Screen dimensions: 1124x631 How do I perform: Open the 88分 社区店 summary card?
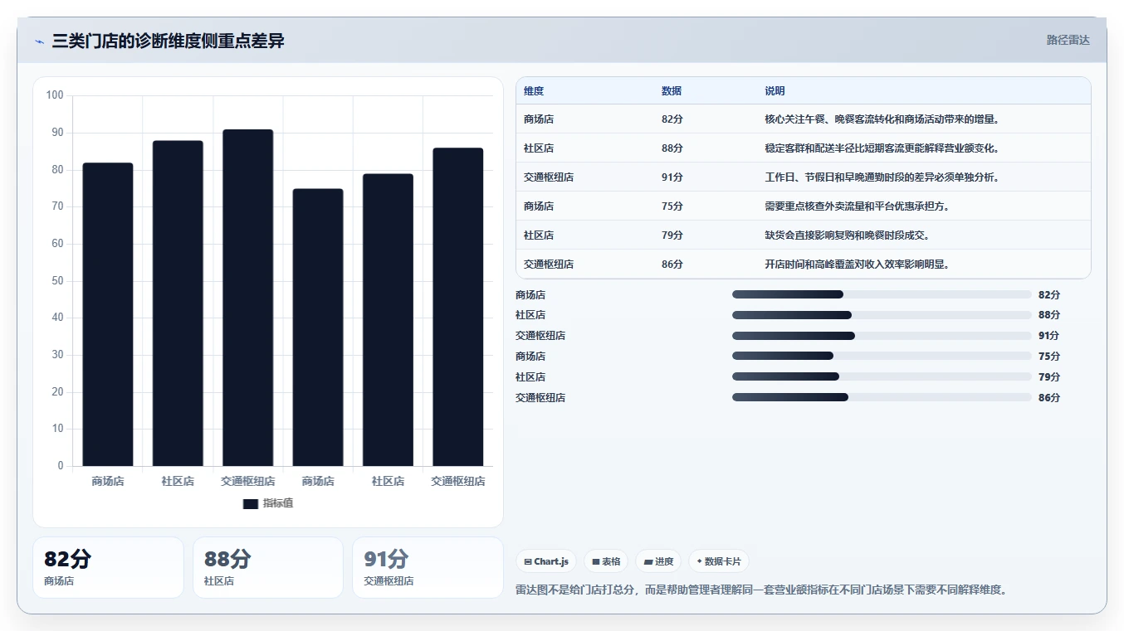click(268, 567)
